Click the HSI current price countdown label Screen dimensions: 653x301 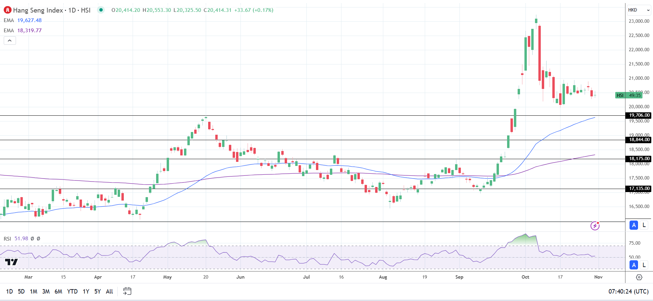(629, 95)
